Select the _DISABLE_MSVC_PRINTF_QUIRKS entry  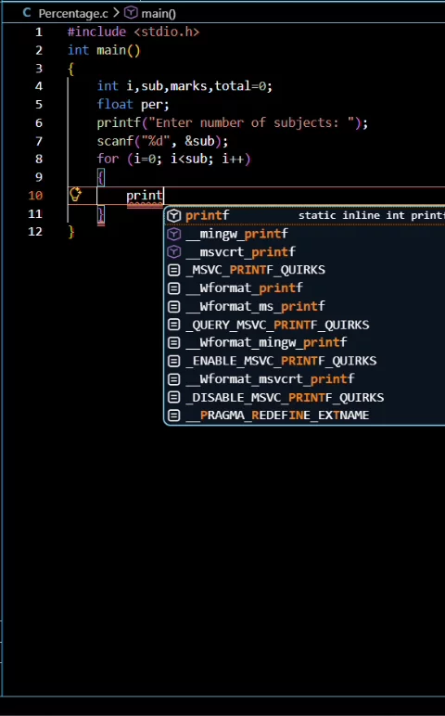tap(305, 397)
